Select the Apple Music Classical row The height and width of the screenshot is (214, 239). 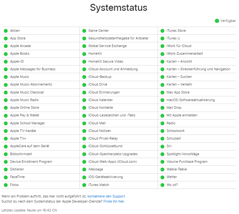tap(27, 92)
